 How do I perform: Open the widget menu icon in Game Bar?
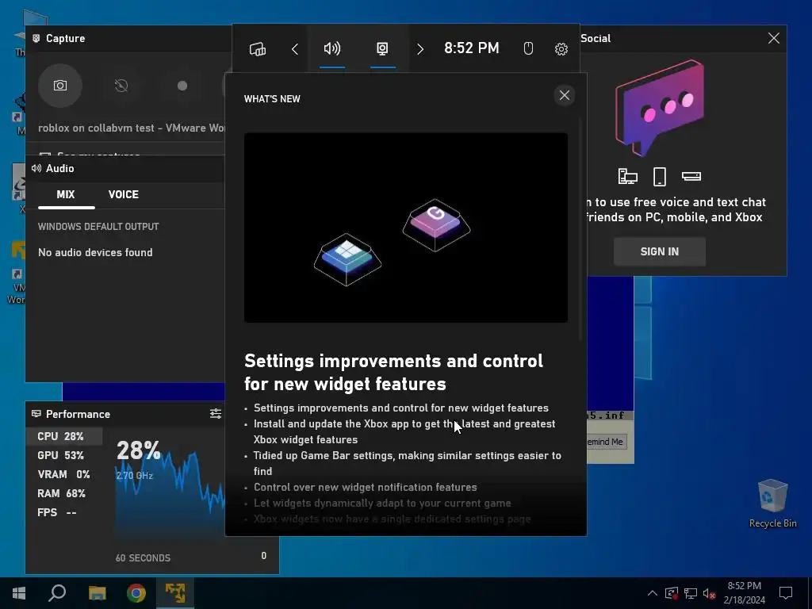pos(258,48)
